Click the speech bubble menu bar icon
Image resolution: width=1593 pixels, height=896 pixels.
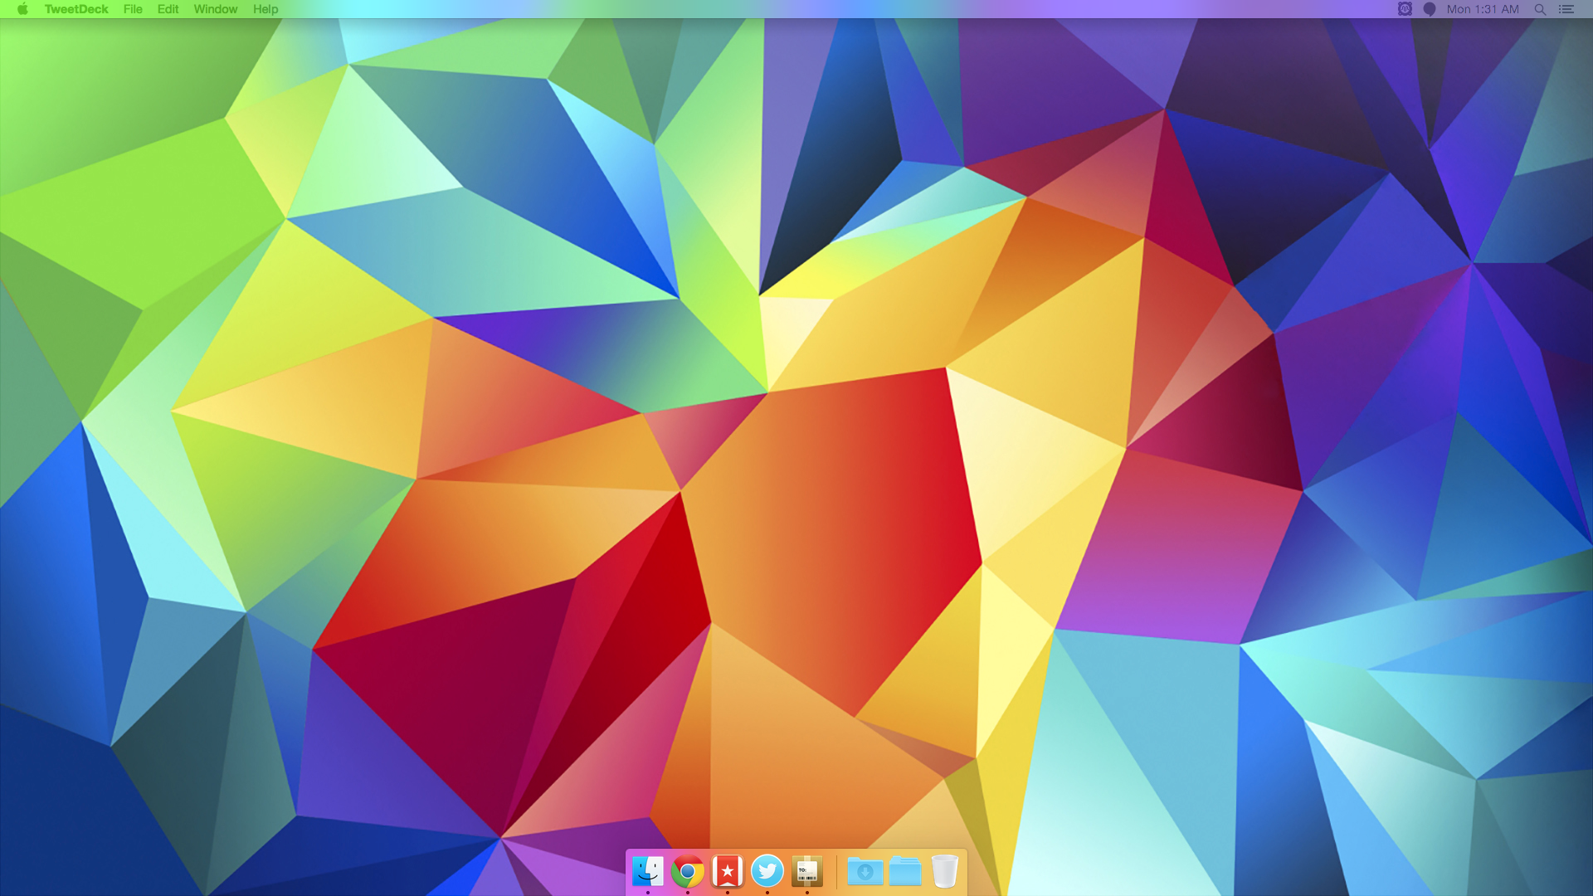pyautogui.click(x=1430, y=9)
